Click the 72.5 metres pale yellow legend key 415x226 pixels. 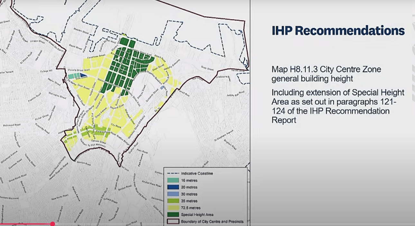(173, 208)
